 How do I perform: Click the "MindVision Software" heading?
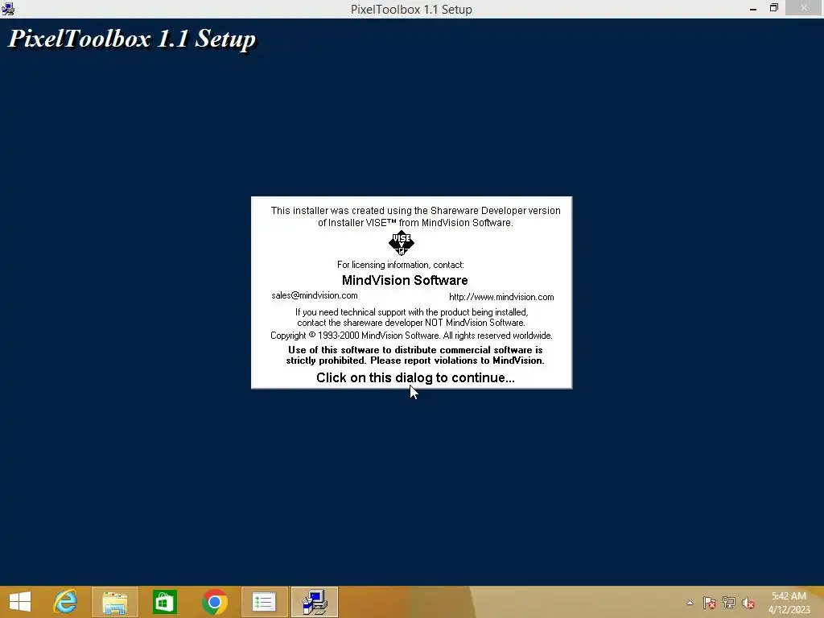click(405, 280)
